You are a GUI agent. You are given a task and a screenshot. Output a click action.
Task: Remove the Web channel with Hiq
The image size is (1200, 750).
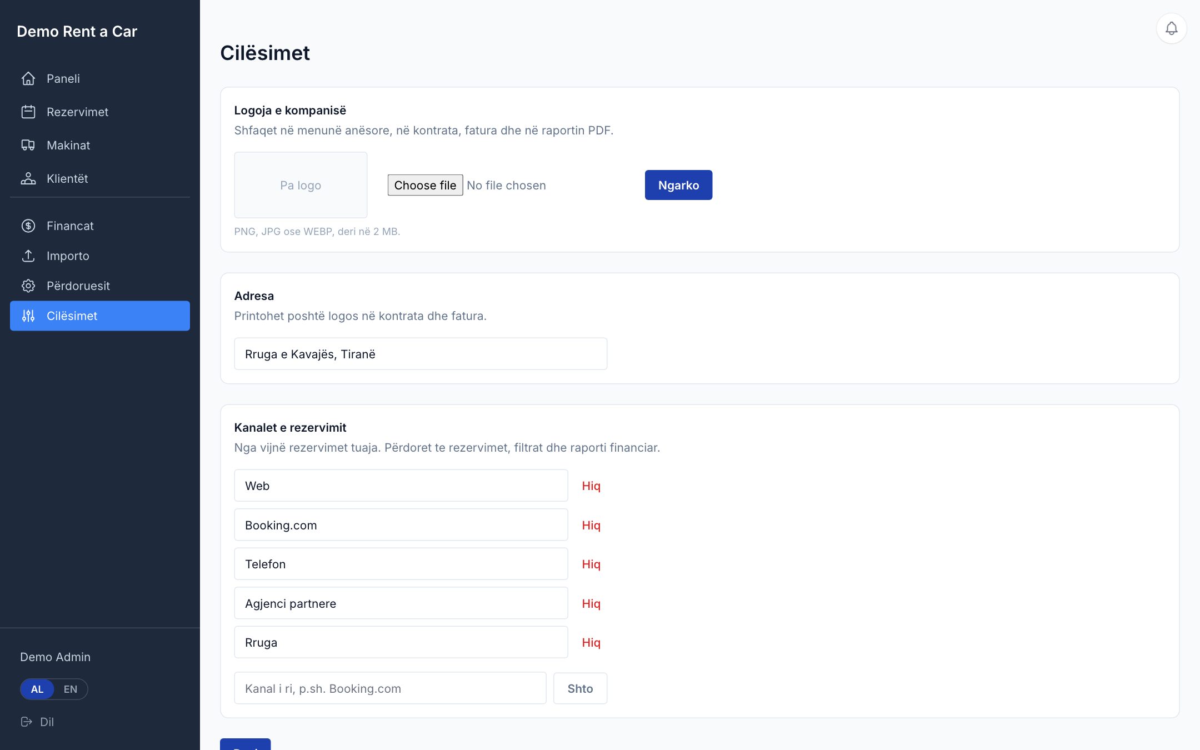pos(591,486)
